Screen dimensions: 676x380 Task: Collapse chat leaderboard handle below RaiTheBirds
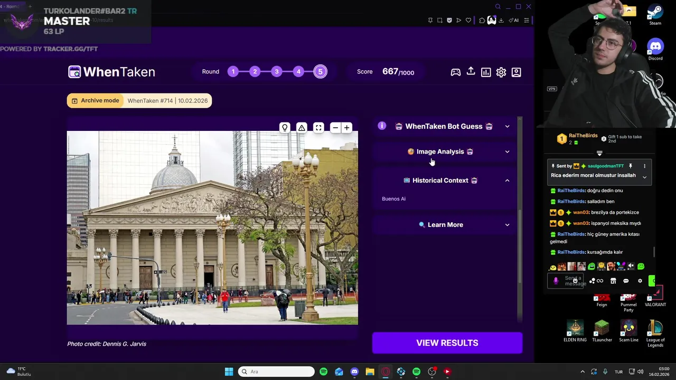[599, 153]
